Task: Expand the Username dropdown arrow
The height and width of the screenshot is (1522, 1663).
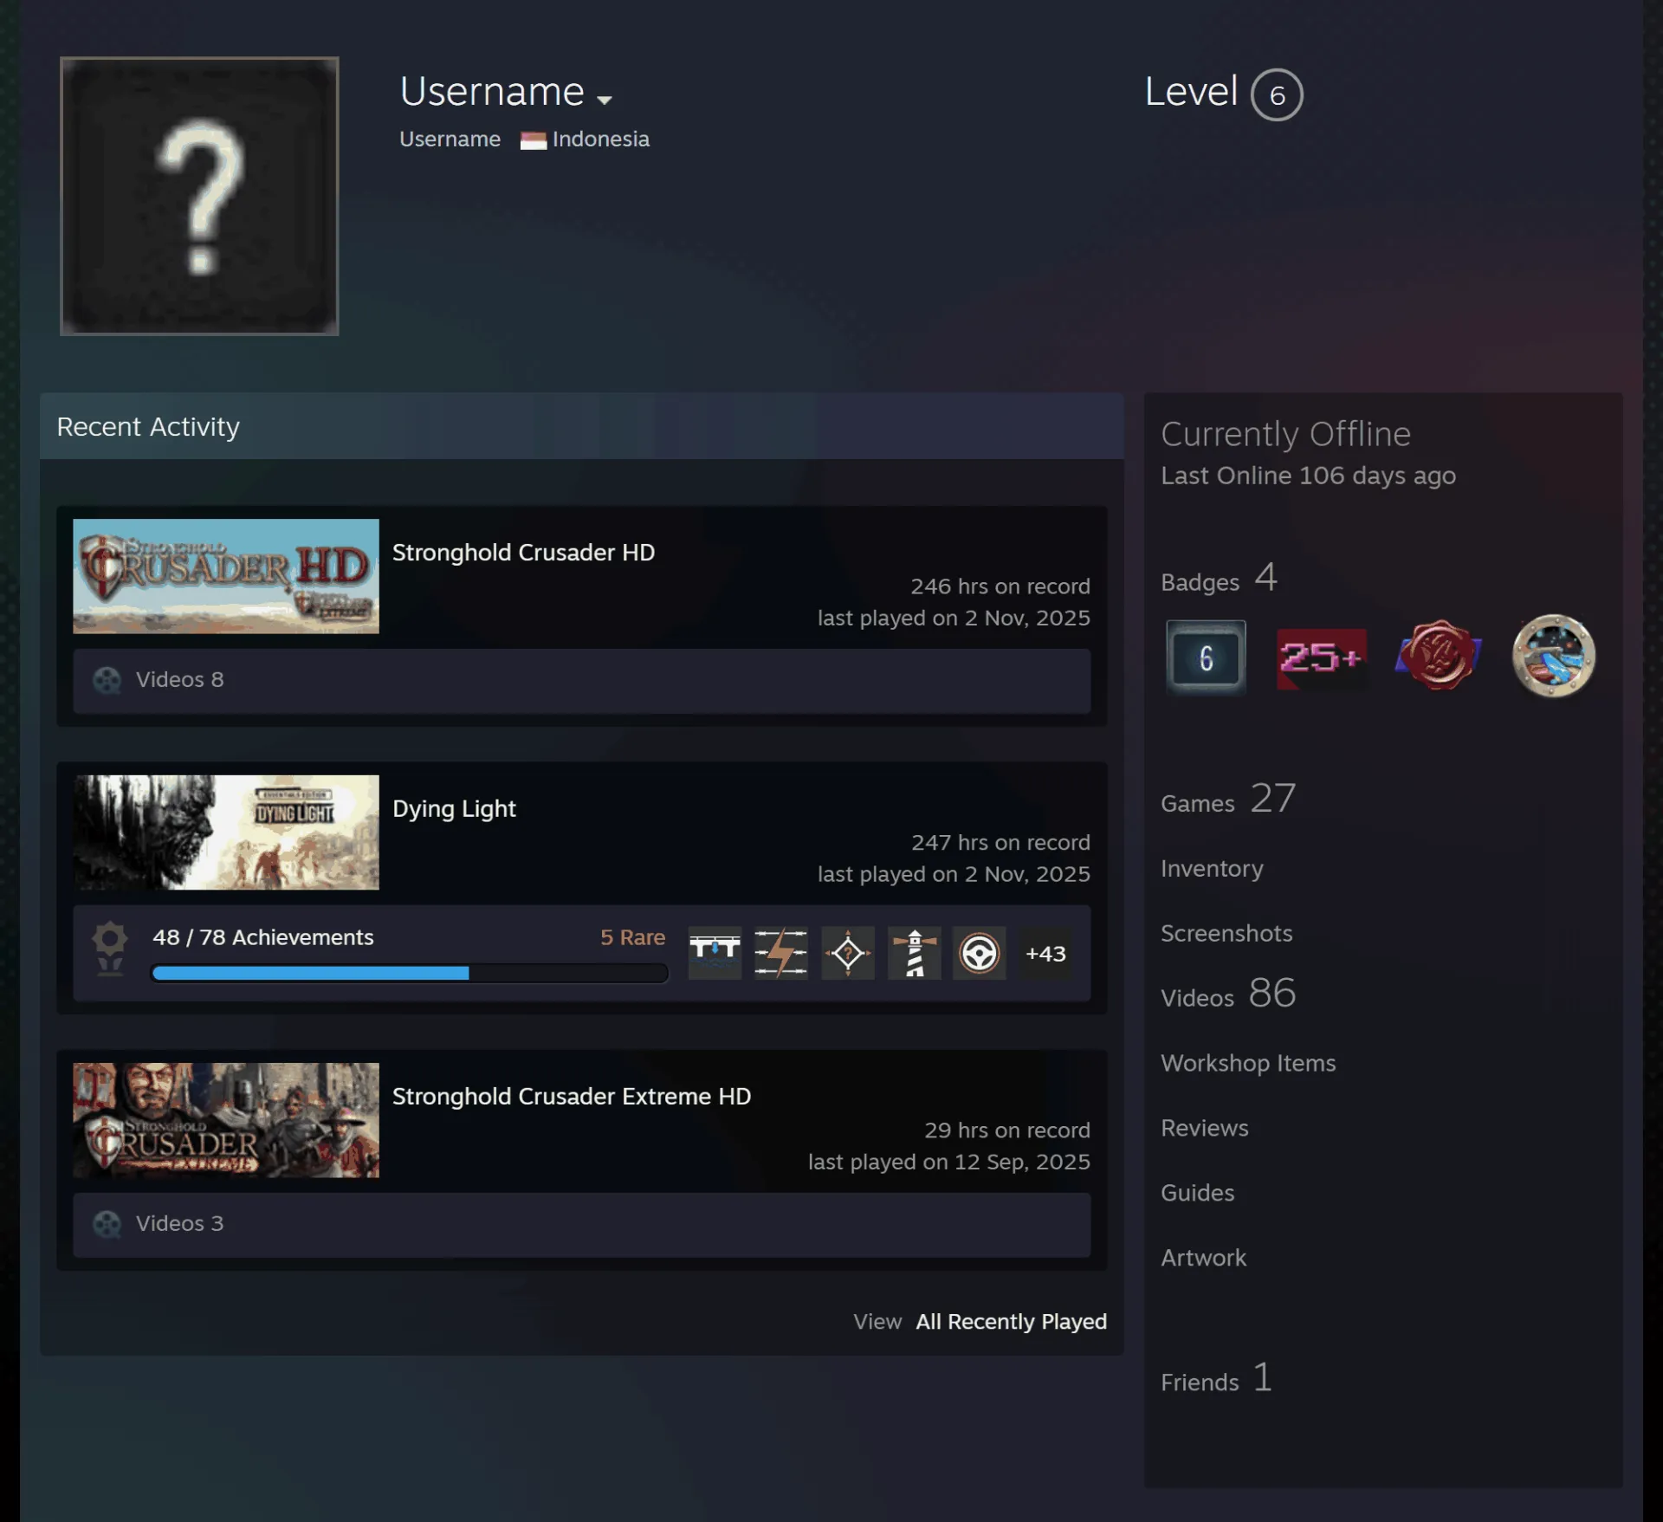Action: coord(605,100)
